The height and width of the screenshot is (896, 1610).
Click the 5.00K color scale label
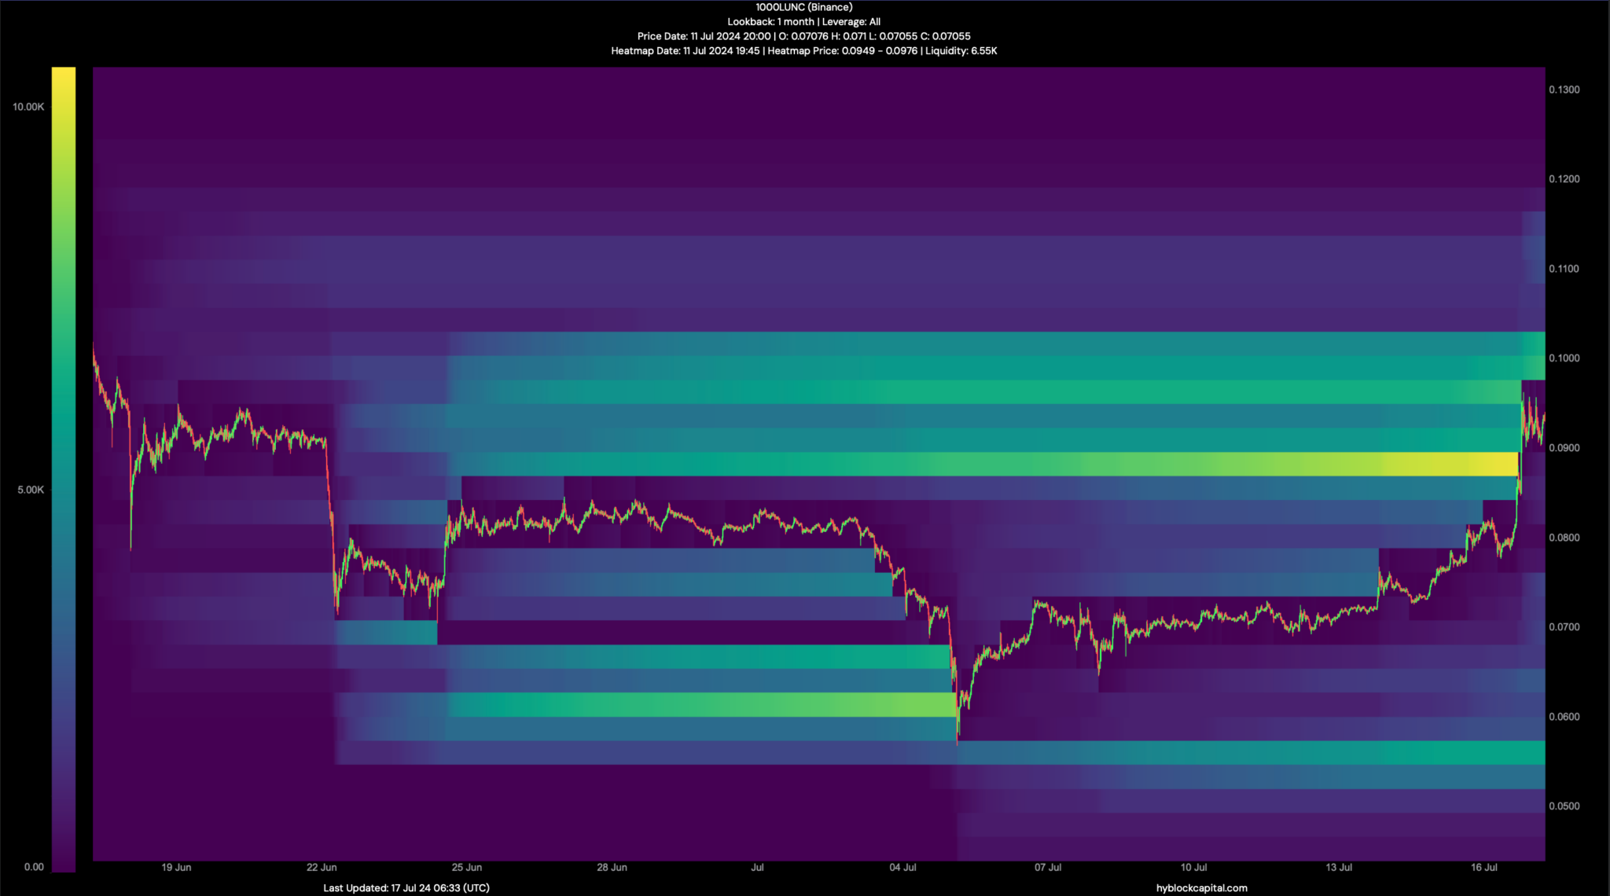[31, 490]
